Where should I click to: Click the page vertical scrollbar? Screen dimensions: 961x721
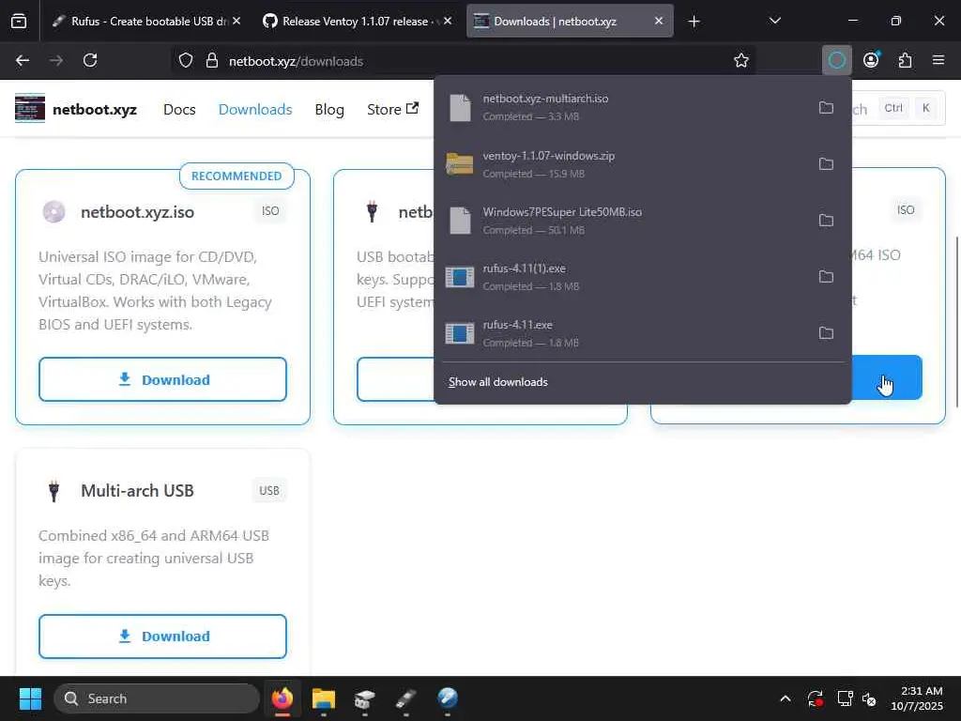point(956,322)
